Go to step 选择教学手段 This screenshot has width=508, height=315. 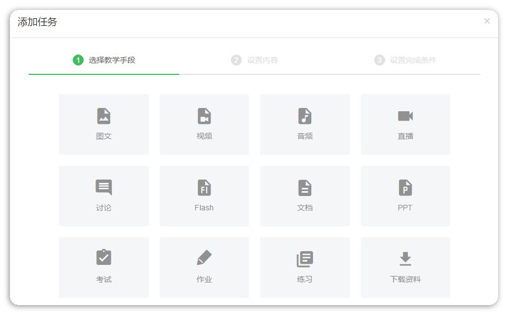pos(112,60)
